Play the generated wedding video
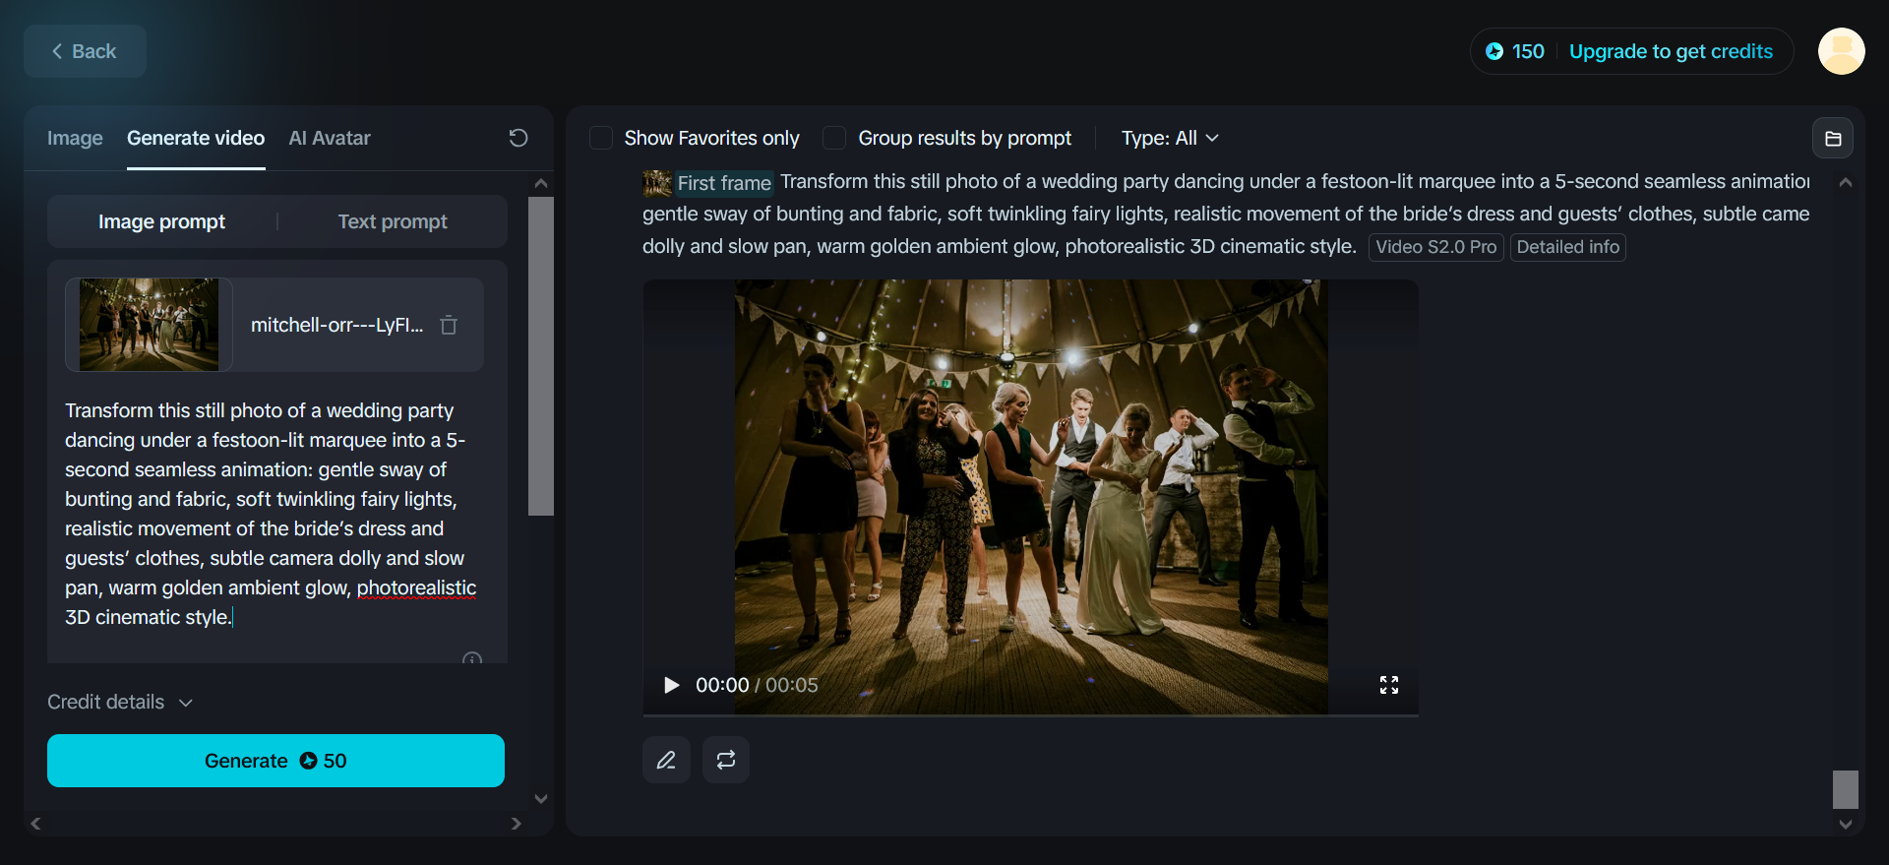This screenshot has width=1889, height=865. pos(671,685)
